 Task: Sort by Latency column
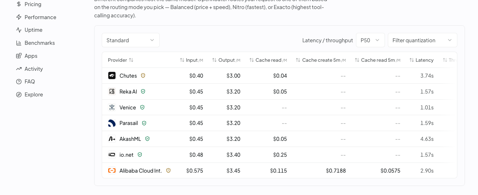(x=422, y=60)
